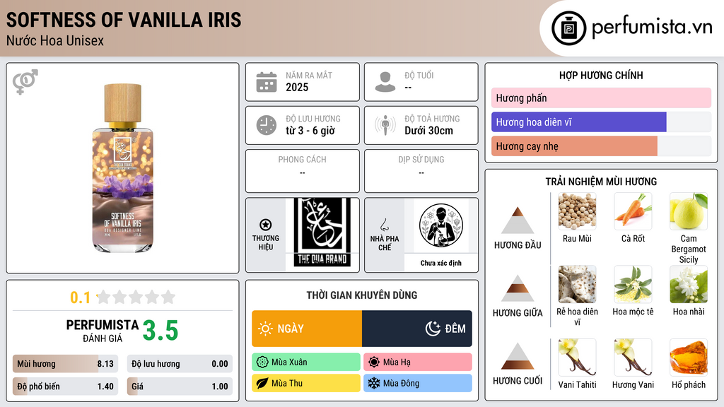Click the Hương giữa pyramid icon

[518, 288]
